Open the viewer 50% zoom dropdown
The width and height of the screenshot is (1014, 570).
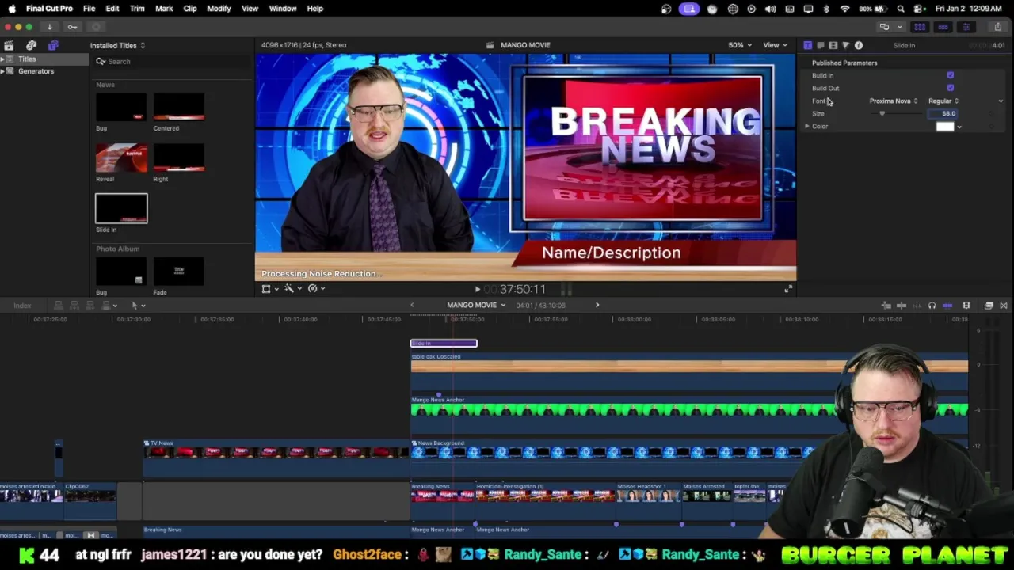tap(740, 45)
